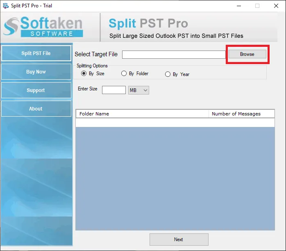Minimize the Split PST Pro window

pos(239,6)
